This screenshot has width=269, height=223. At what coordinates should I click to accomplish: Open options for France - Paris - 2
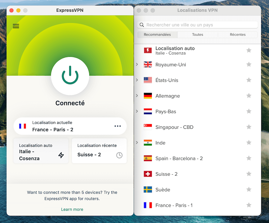tap(117, 126)
